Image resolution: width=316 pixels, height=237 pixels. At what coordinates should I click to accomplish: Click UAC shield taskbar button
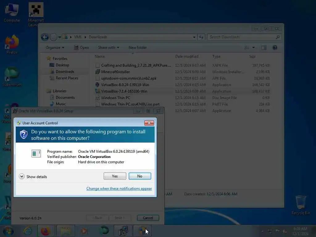tap(142, 231)
